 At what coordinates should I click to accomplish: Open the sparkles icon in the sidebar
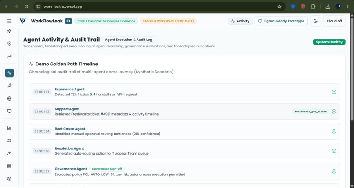tap(9, 31)
